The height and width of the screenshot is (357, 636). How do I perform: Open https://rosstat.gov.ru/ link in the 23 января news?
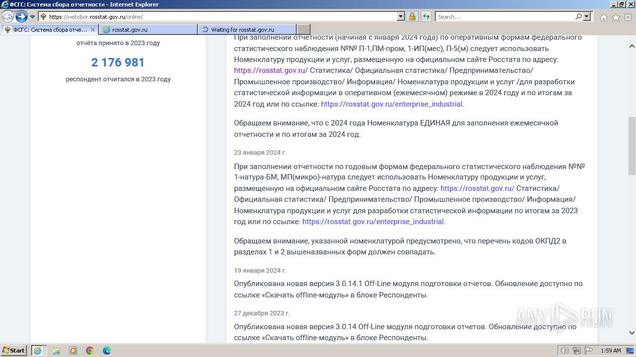(477, 188)
